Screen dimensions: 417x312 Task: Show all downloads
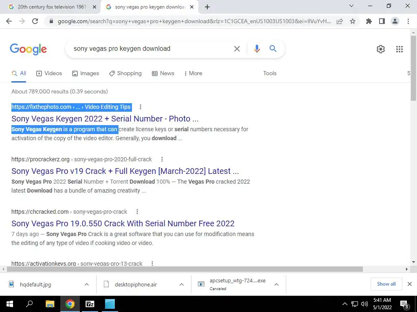tap(386, 284)
